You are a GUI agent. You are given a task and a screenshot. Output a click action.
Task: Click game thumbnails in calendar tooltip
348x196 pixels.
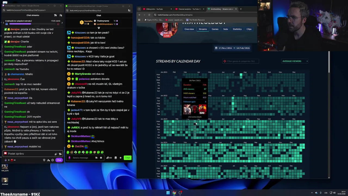point(195,109)
